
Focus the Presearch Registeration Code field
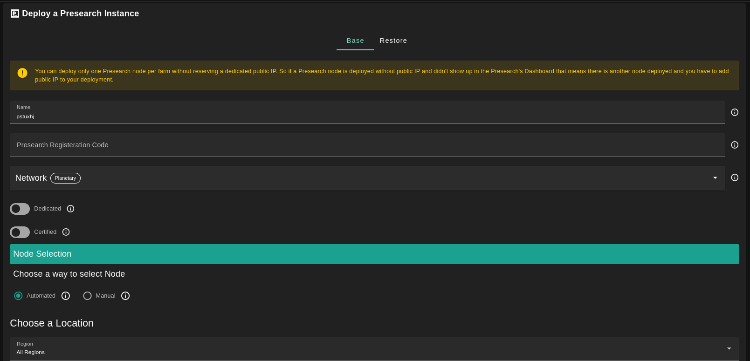[x=367, y=145]
